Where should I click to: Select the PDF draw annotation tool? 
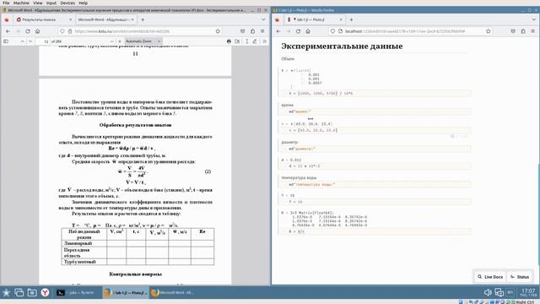tap(255, 41)
